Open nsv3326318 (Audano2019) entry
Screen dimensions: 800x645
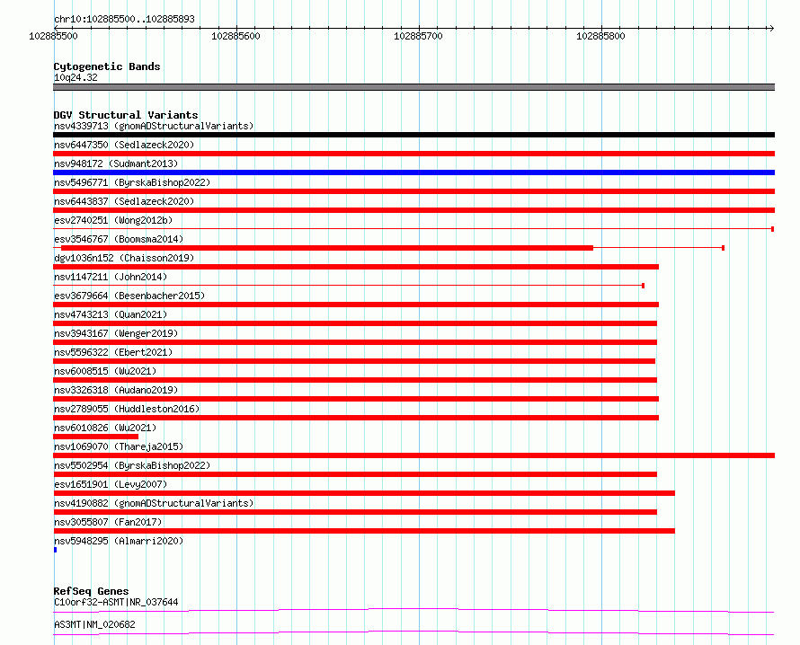click(x=116, y=390)
